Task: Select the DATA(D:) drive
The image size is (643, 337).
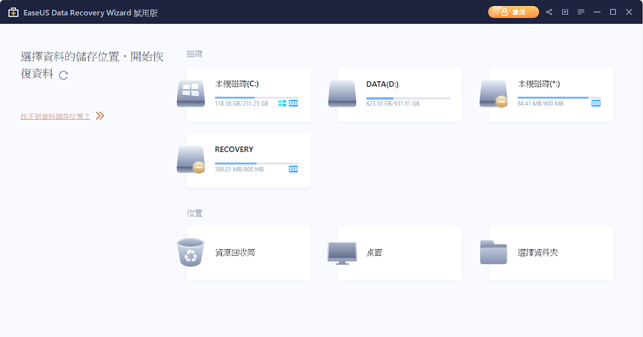Action: pos(400,95)
